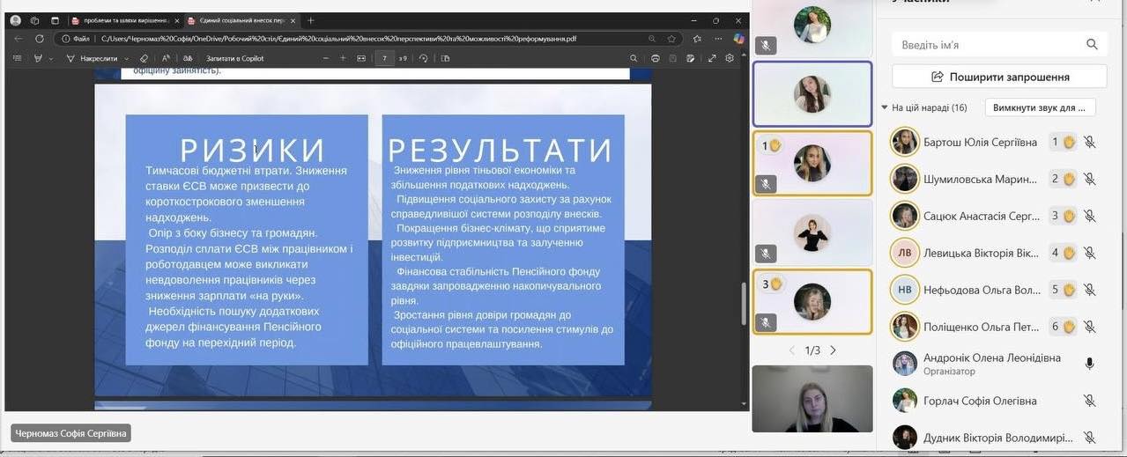Start Read aloud in the PDF toolbar
1127x457 pixels.
click(166, 58)
